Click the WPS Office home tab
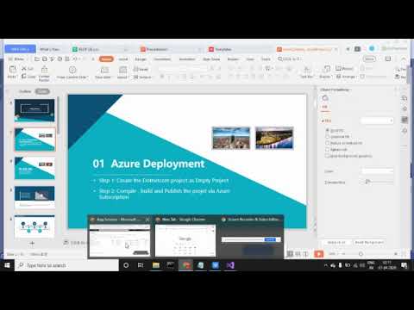 [20, 49]
